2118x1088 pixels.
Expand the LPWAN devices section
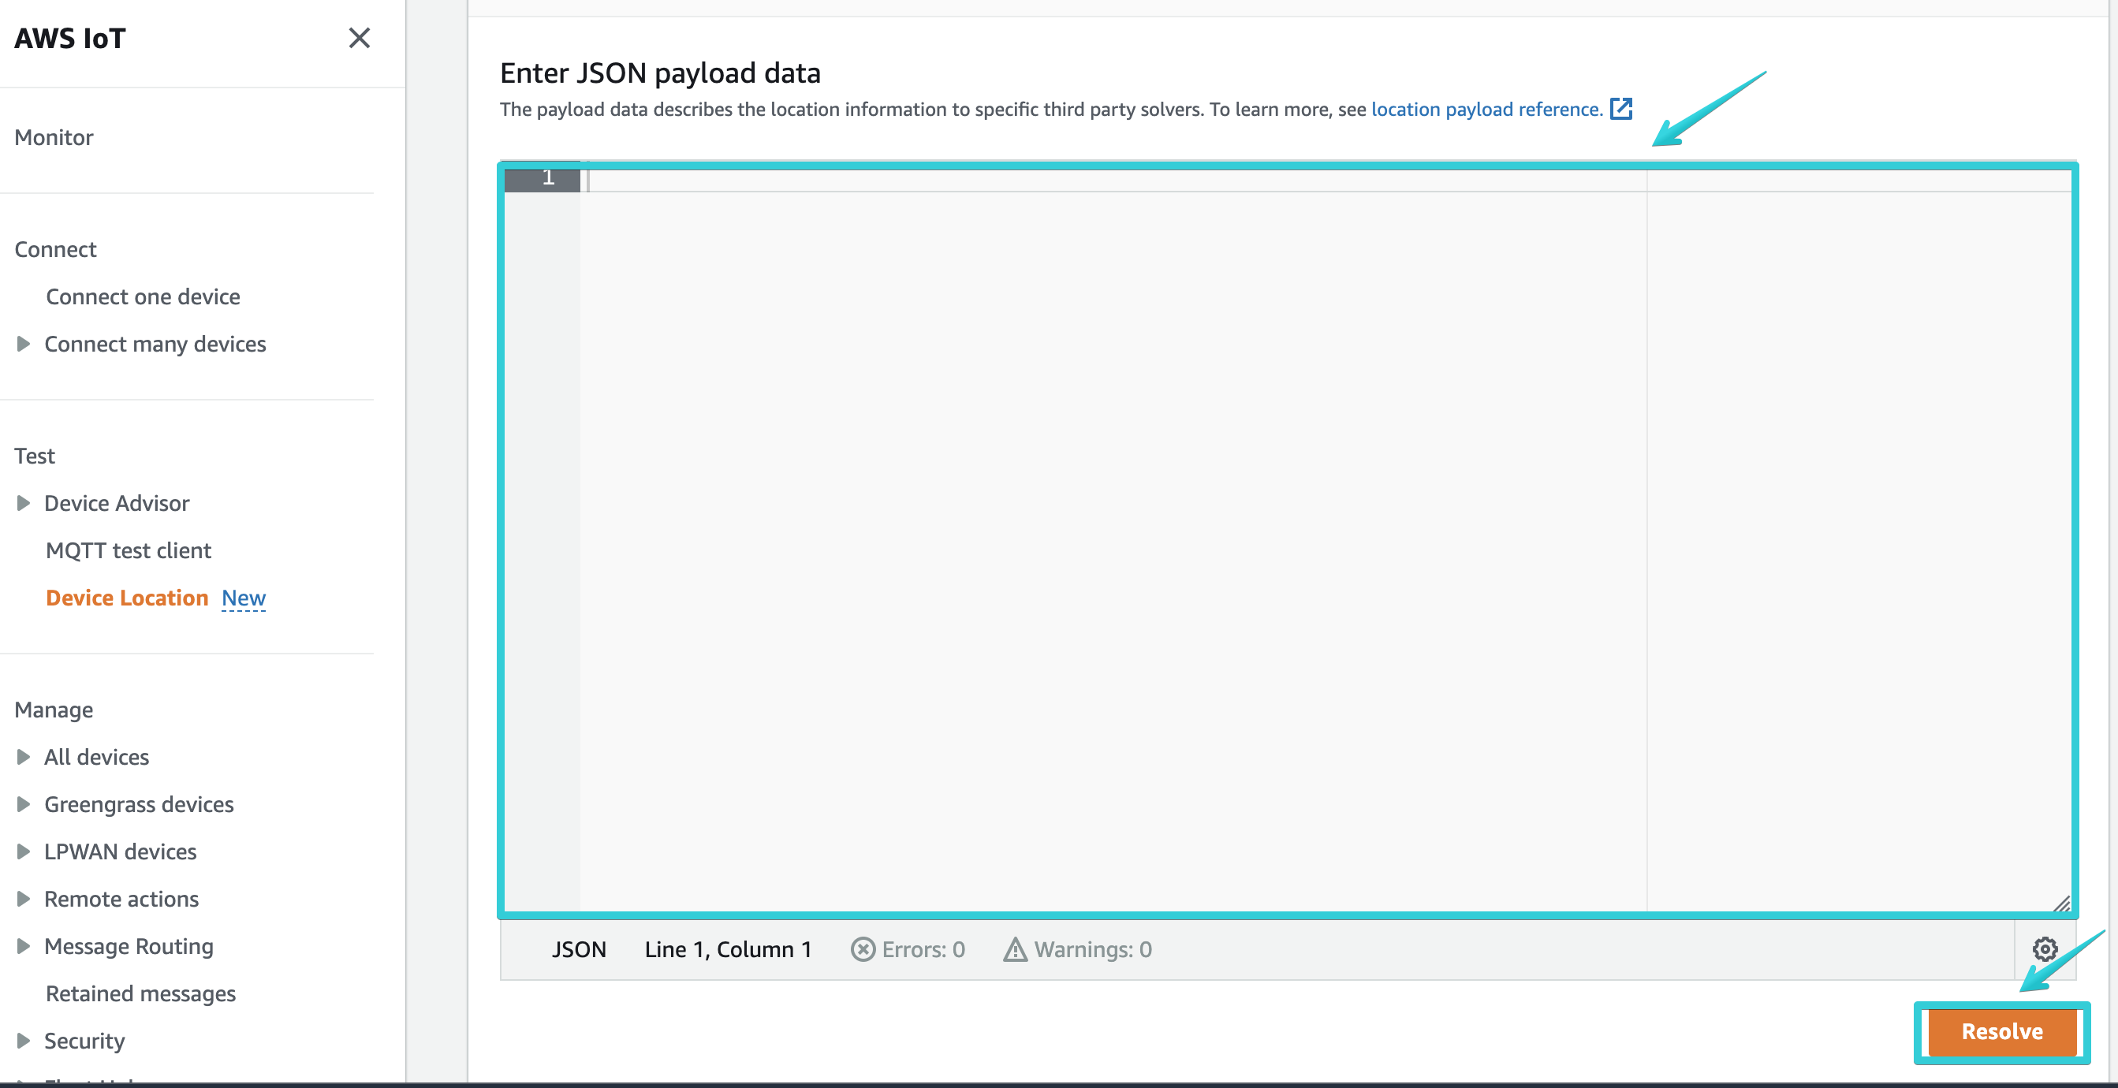[23, 851]
